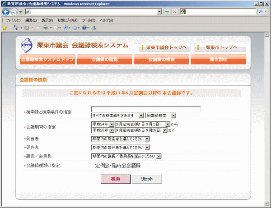Open 会議録検索システムトップ tab

47,60
